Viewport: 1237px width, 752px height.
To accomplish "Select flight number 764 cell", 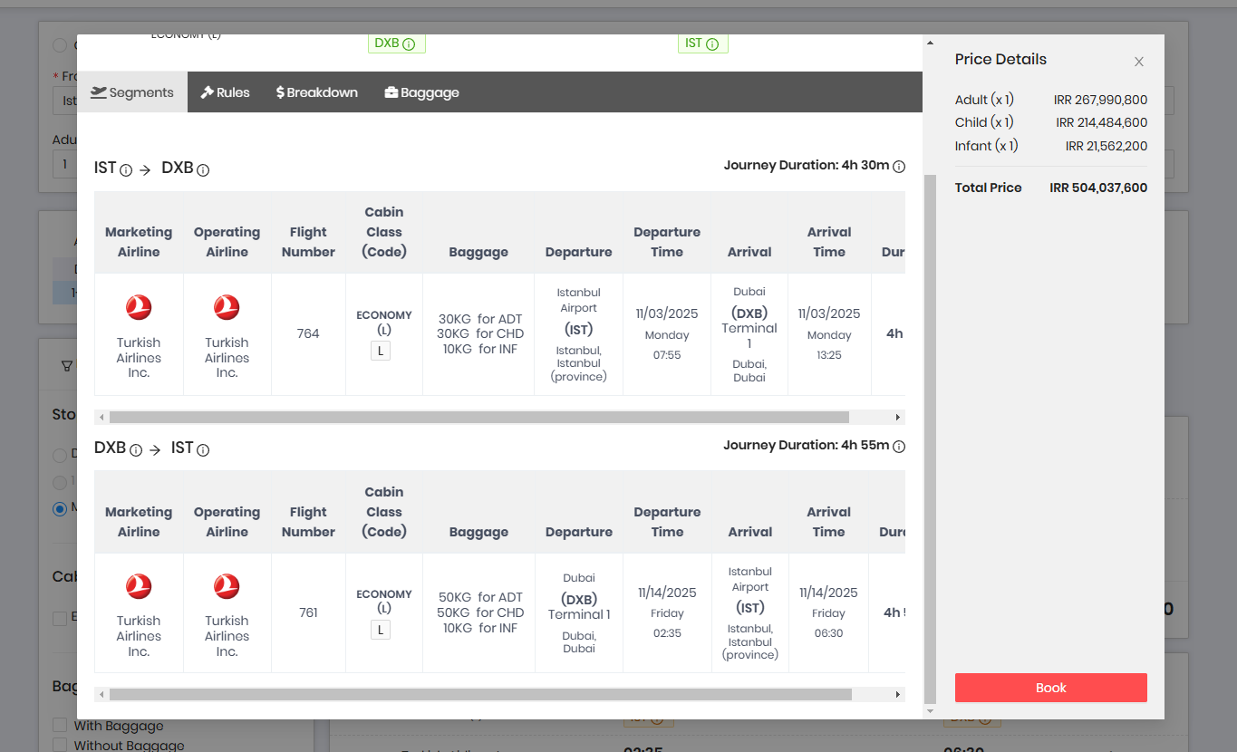I will pyautogui.click(x=308, y=333).
